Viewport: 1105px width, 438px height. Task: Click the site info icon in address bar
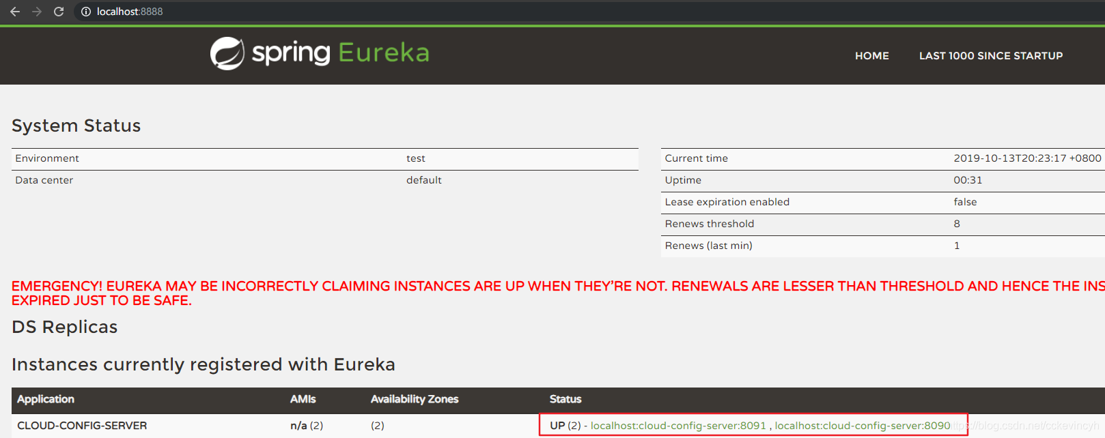point(86,12)
